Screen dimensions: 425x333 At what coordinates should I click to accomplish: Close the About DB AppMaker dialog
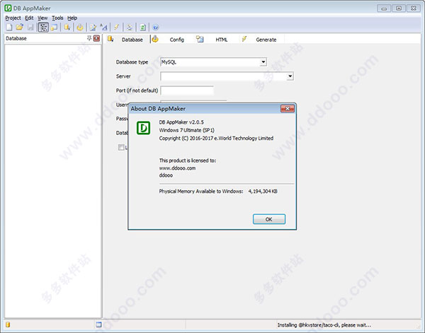pos(288,108)
